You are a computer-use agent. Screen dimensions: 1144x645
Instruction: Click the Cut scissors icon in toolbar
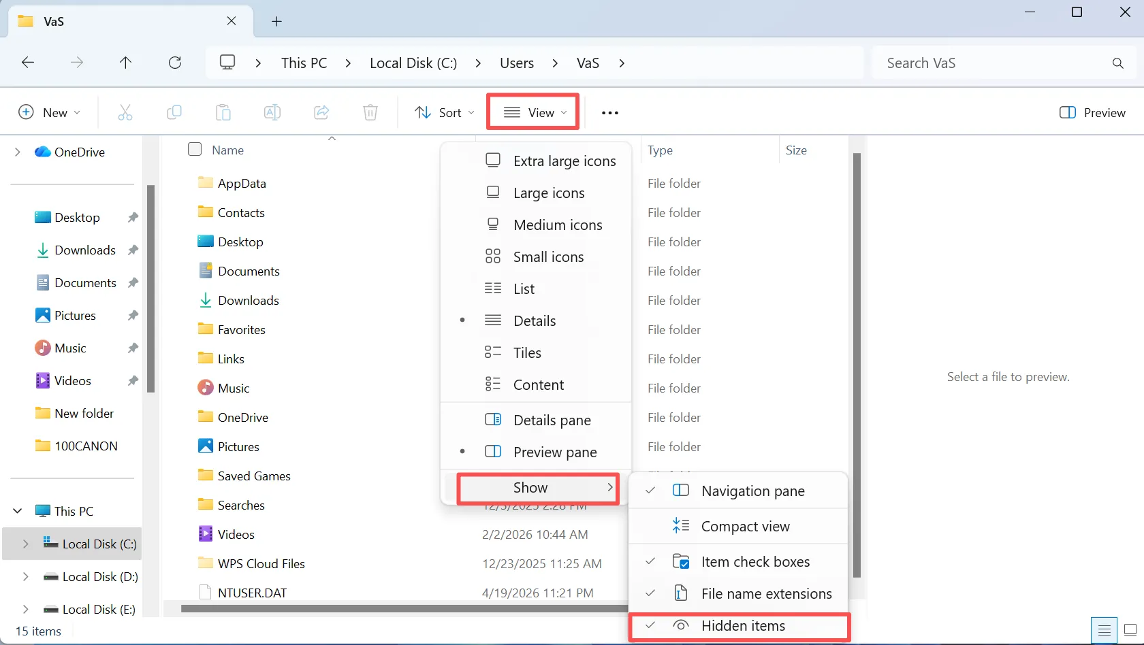point(125,112)
